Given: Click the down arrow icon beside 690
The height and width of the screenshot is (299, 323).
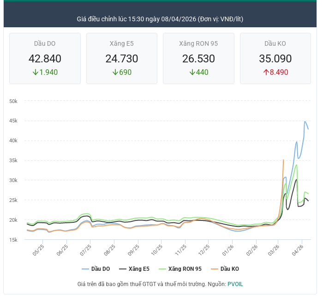Looking at the screenshot, I should [115, 72].
